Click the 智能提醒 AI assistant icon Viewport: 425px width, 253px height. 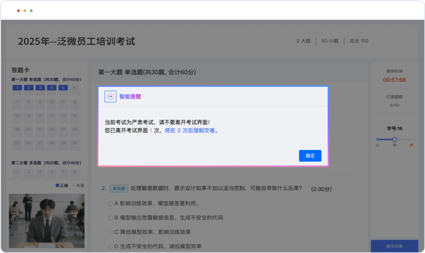[110, 97]
